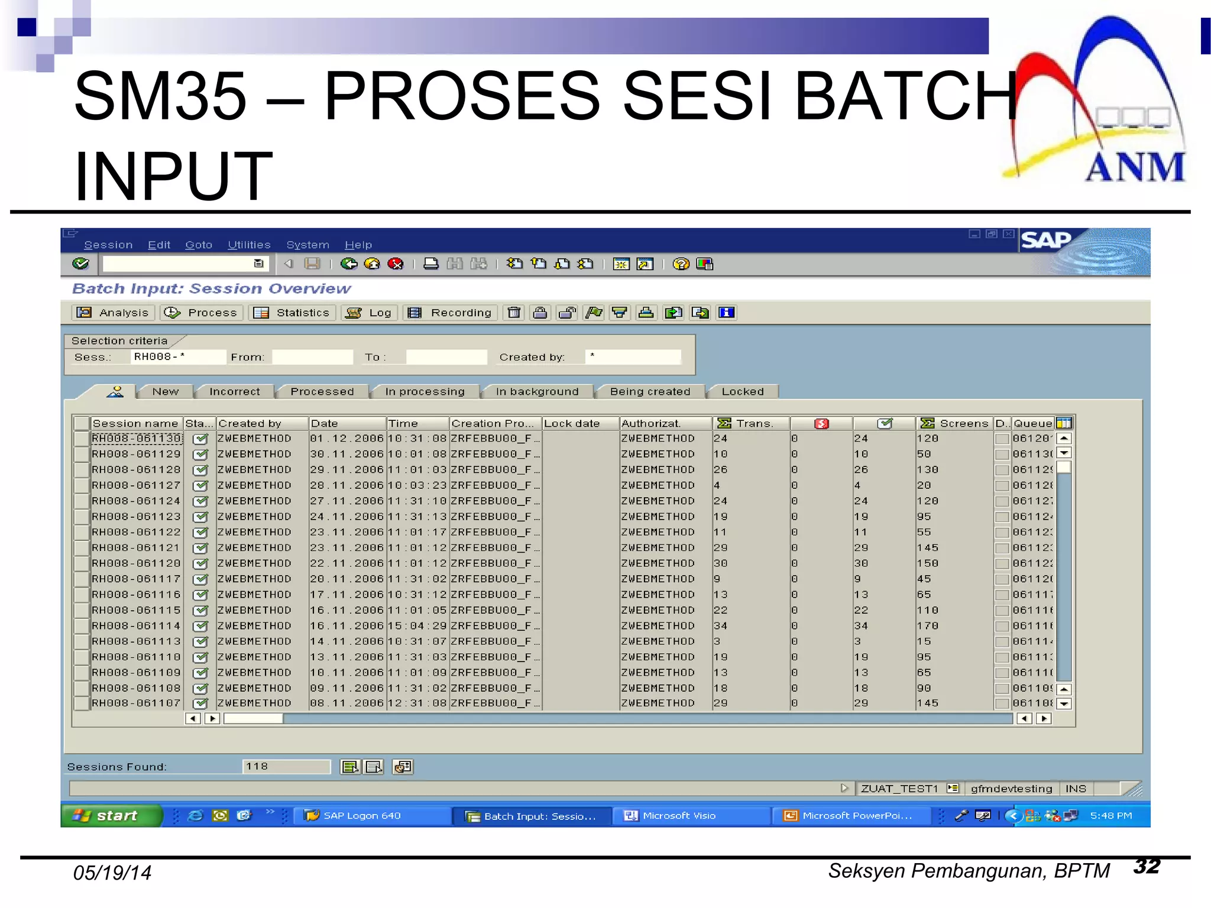Click the Windows start button
This screenshot has height=908, width=1211.
[x=111, y=816]
